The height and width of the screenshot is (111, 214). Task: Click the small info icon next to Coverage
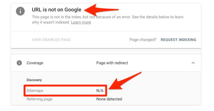tap(19, 63)
